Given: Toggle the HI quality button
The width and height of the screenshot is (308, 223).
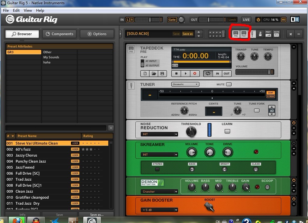Looking at the screenshot, I should [283, 20].
